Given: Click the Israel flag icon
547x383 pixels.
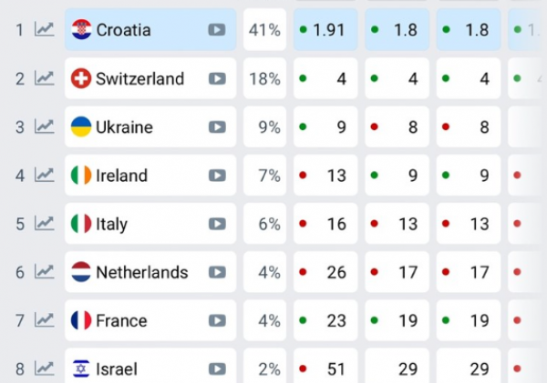Looking at the screenshot, I should [x=81, y=368].
